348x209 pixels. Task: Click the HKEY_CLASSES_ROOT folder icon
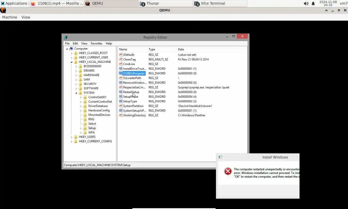[76, 53]
